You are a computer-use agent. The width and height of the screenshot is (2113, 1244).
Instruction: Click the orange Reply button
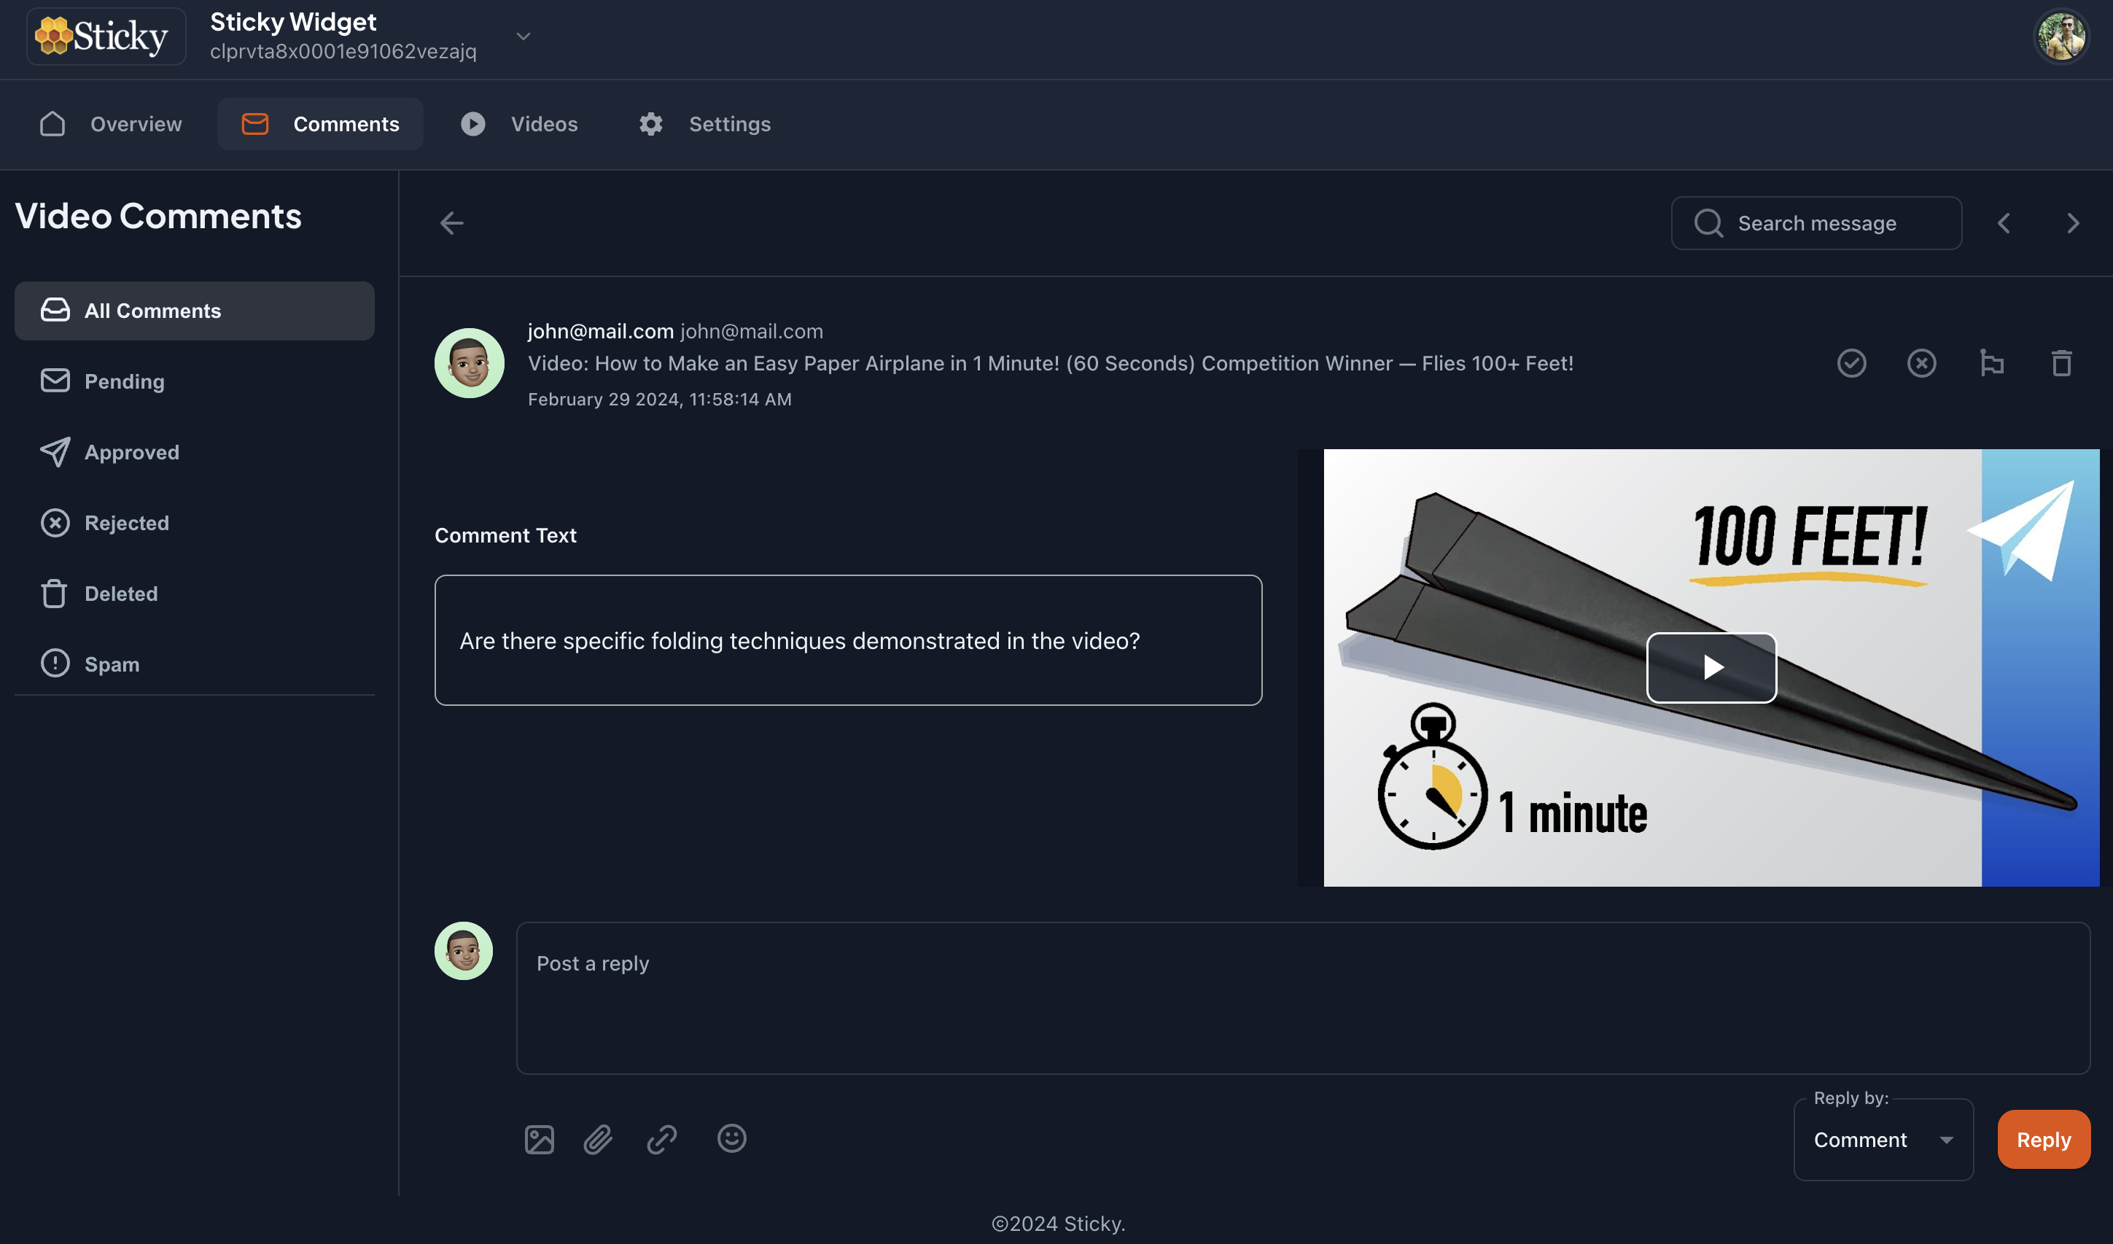point(2042,1140)
